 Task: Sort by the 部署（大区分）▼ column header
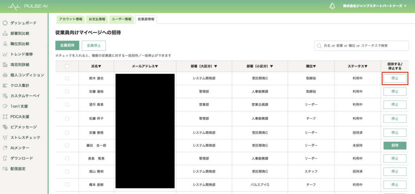(x=204, y=66)
